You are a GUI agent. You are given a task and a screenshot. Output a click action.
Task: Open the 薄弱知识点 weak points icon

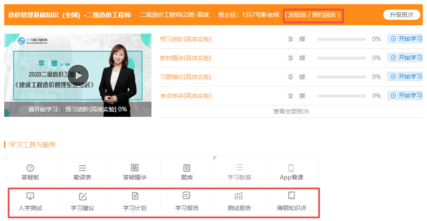click(x=291, y=196)
